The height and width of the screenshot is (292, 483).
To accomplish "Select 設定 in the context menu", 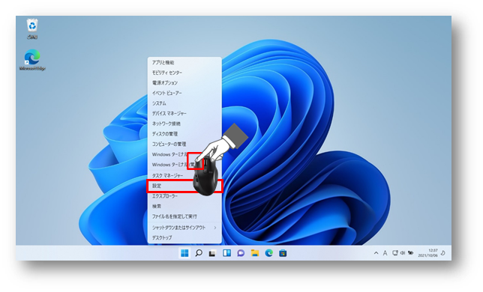I will [184, 186].
